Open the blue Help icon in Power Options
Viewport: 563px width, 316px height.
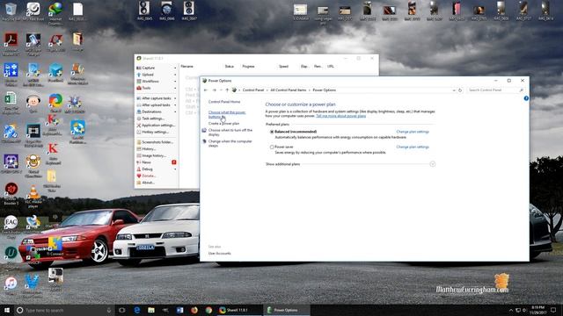coord(526,98)
